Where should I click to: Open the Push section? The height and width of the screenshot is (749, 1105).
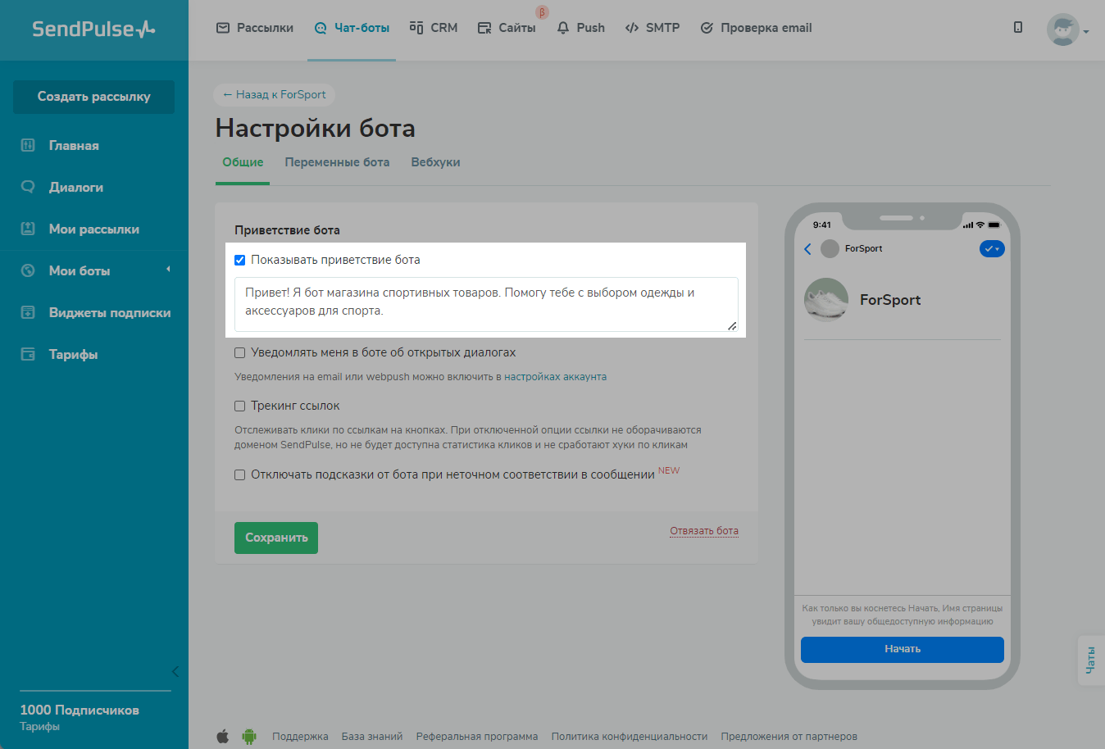click(x=580, y=28)
